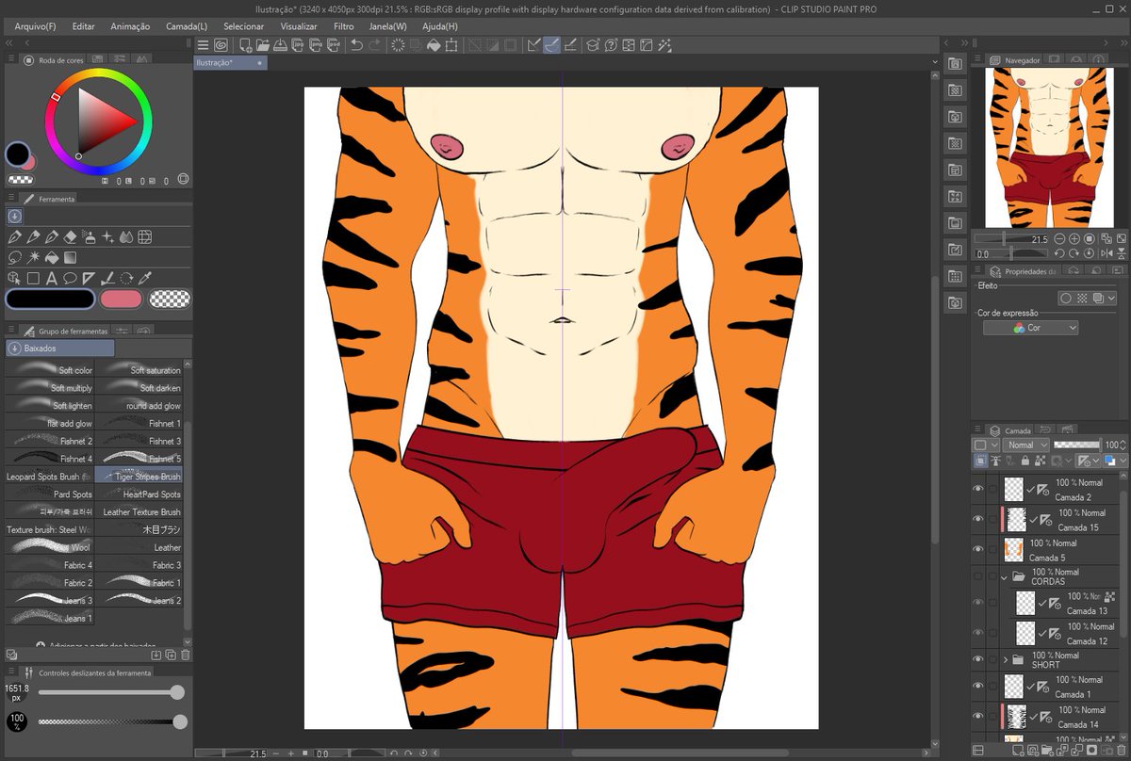Click the Scale/Rotate transform icon
Viewport: 1131px width, 761px height.
(451, 44)
